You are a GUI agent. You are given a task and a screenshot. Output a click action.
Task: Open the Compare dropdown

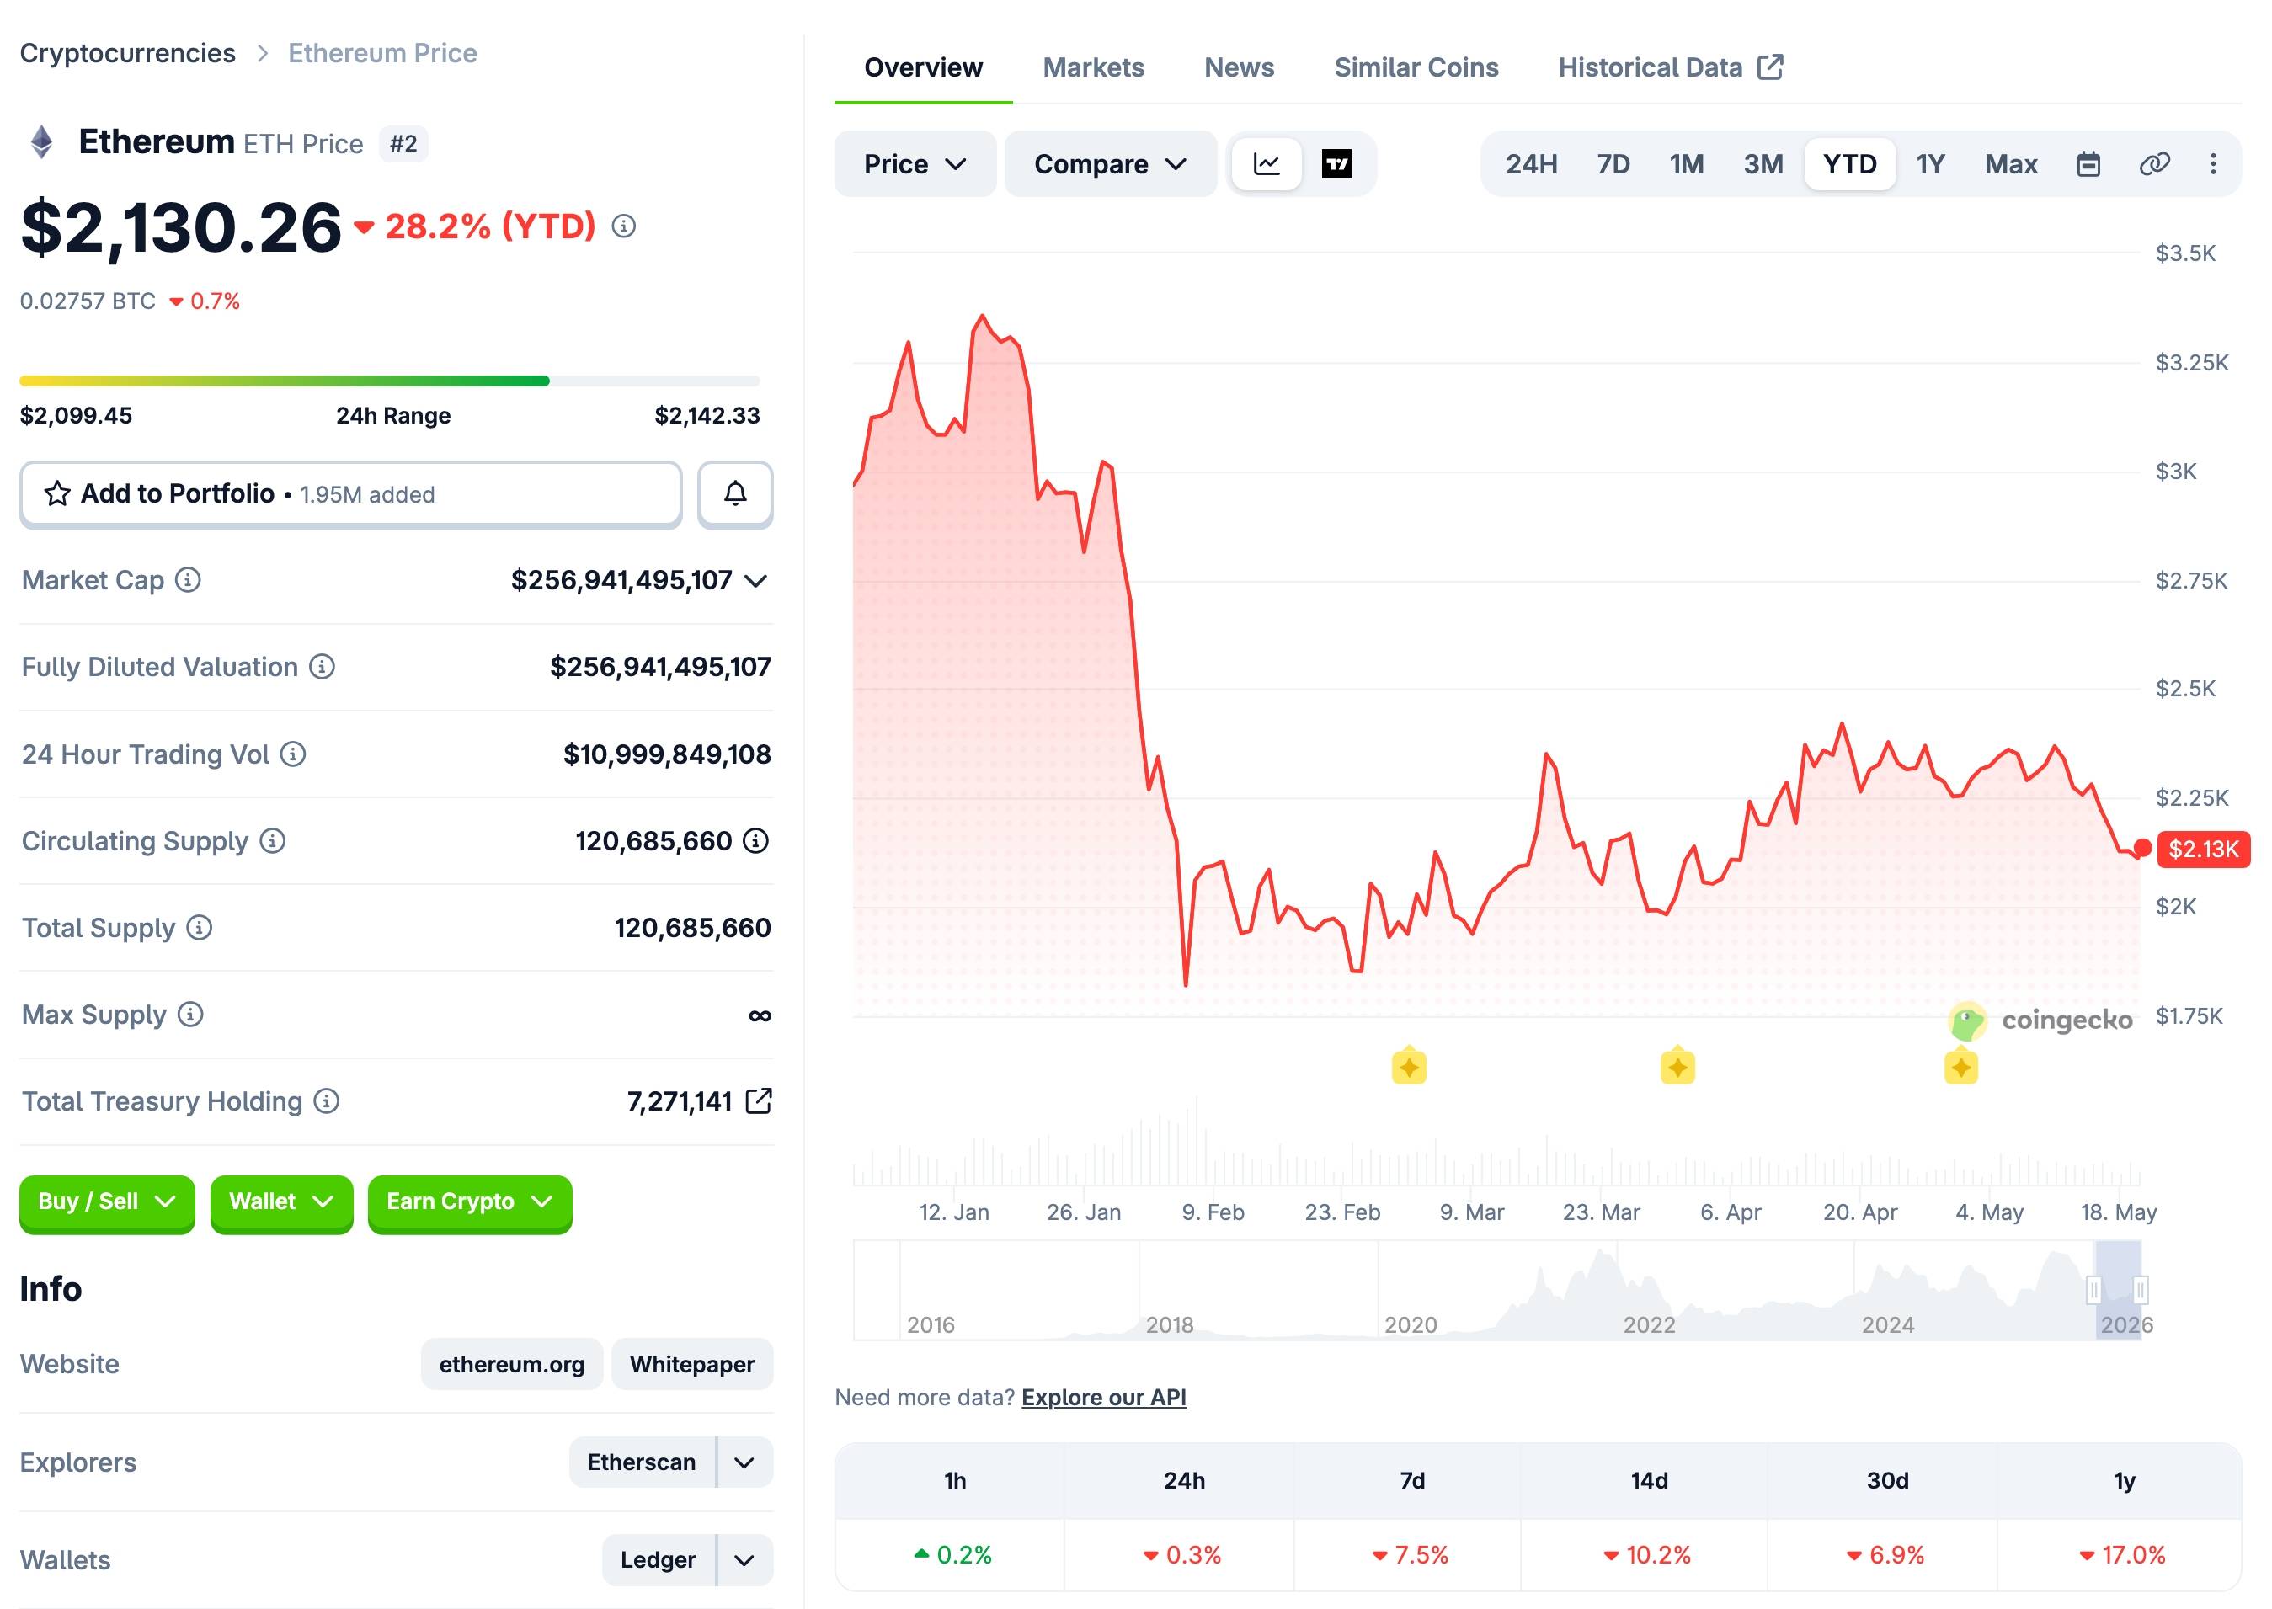pyautogui.click(x=1110, y=163)
